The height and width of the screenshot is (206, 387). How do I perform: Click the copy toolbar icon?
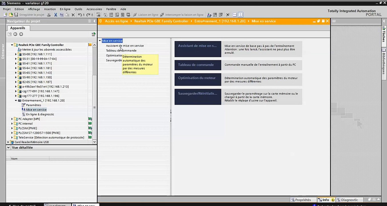[61, 15]
